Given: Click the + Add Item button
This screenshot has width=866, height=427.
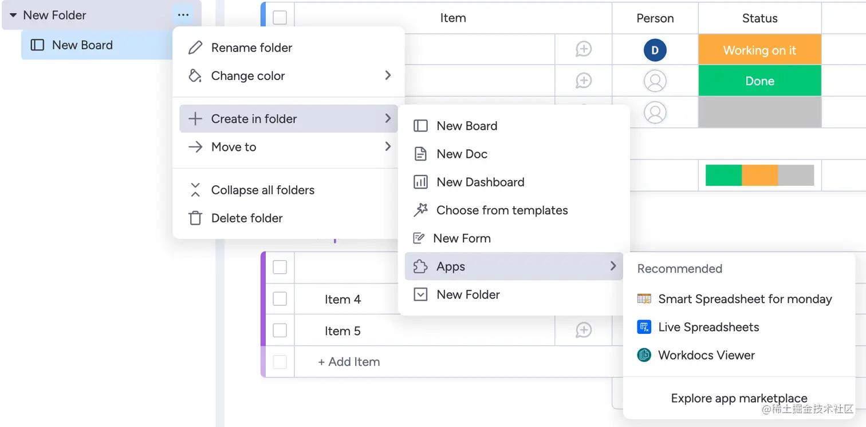Looking at the screenshot, I should tap(349, 362).
